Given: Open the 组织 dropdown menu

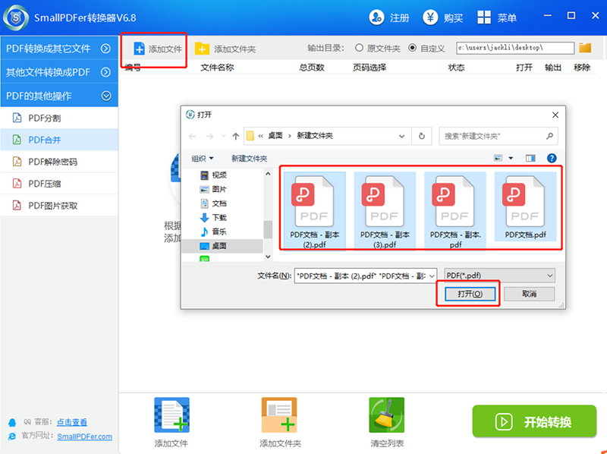Looking at the screenshot, I should [x=203, y=158].
